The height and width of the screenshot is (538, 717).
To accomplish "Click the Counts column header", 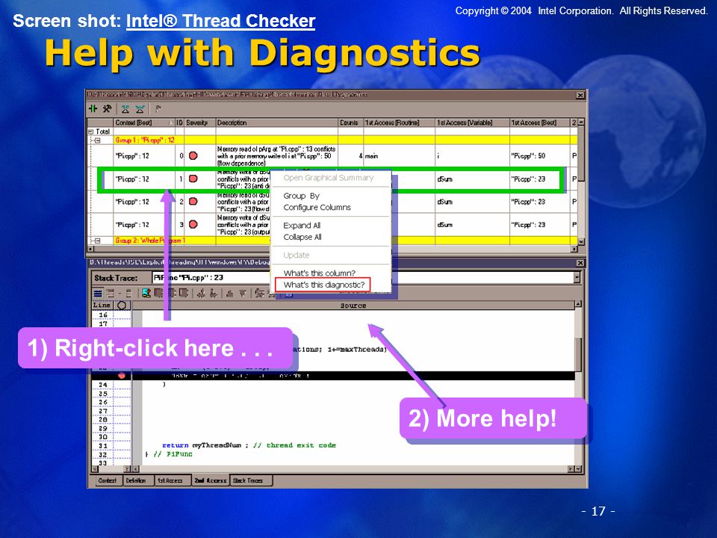I will (351, 123).
